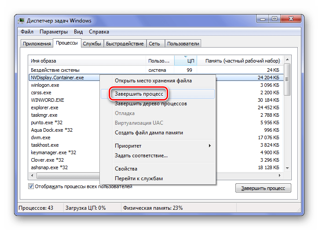Image resolution: width=319 pixels, height=230 pixels.
Task: Click the 'система' user cell
Action: (157, 70)
